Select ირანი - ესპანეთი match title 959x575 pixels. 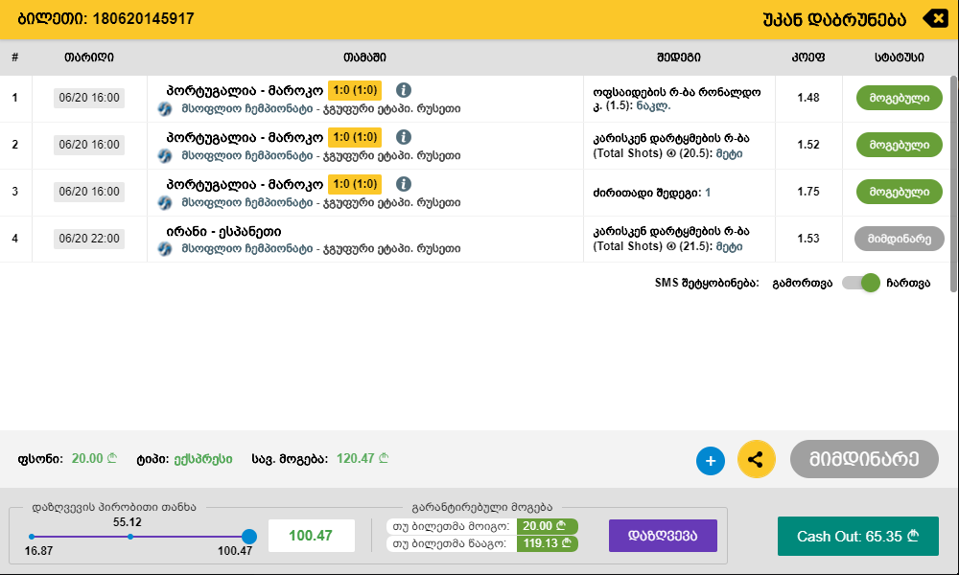[x=223, y=232]
